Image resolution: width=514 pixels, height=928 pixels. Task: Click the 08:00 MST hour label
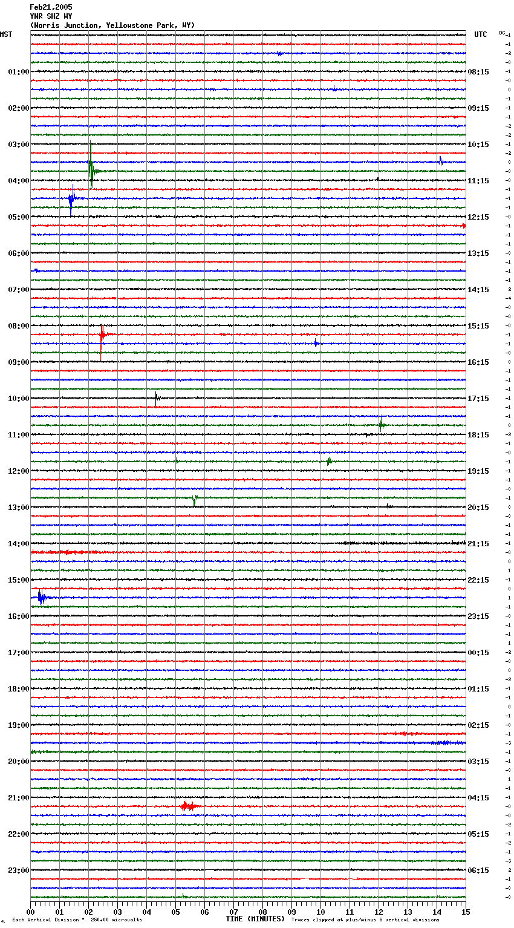[x=19, y=326]
